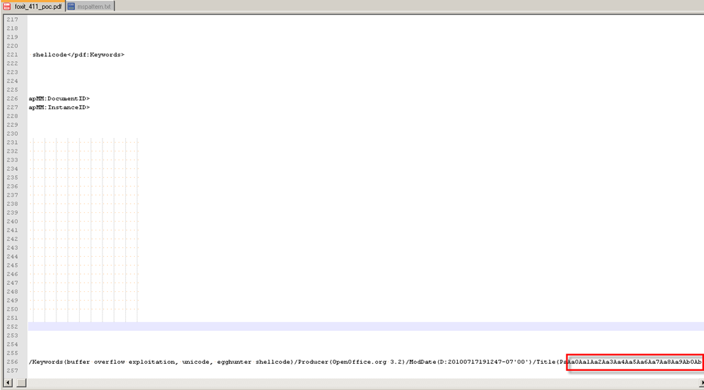Select the foxit_411_poc.pdf tab
This screenshot has height=390, width=704.
coord(38,6)
